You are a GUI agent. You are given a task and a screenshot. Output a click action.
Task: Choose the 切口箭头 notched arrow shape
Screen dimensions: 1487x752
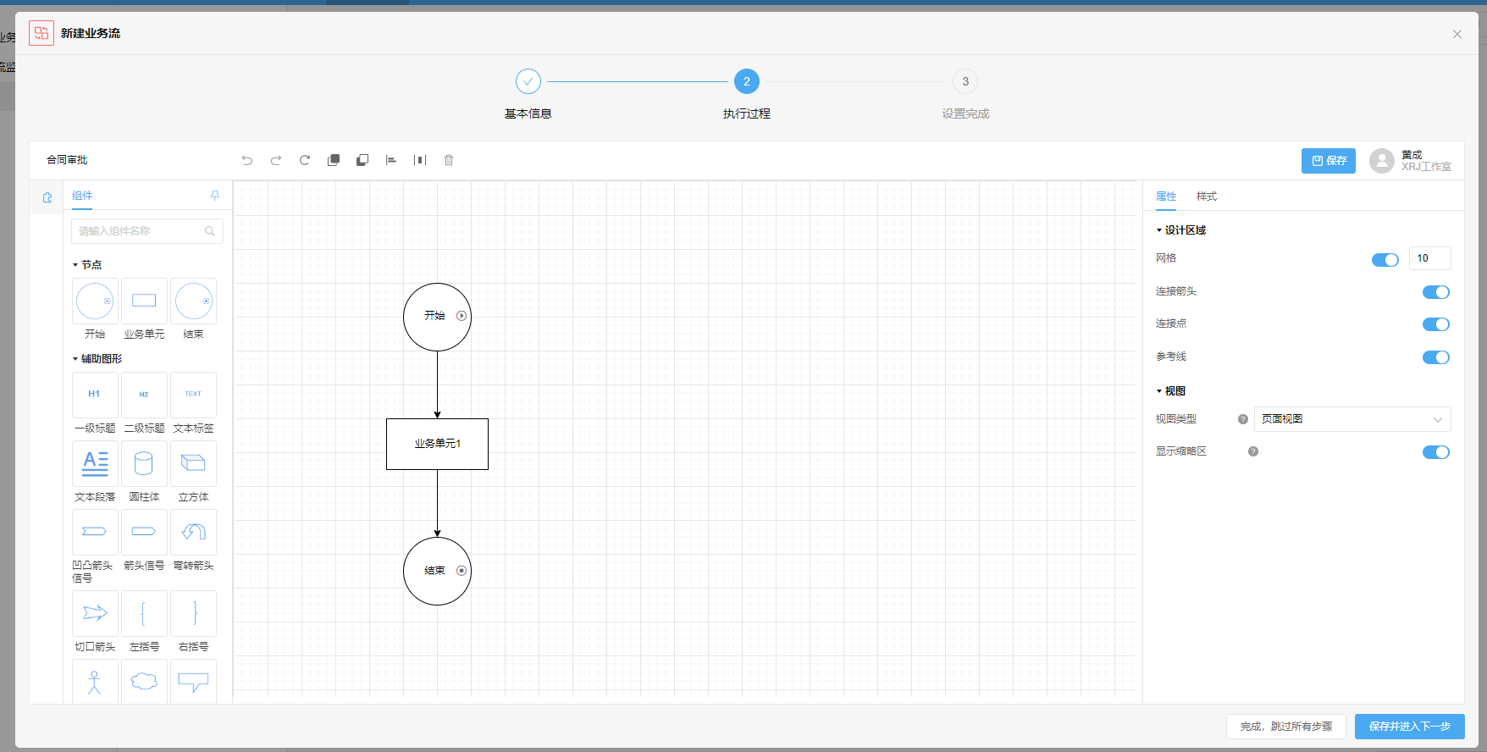[95, 613]
